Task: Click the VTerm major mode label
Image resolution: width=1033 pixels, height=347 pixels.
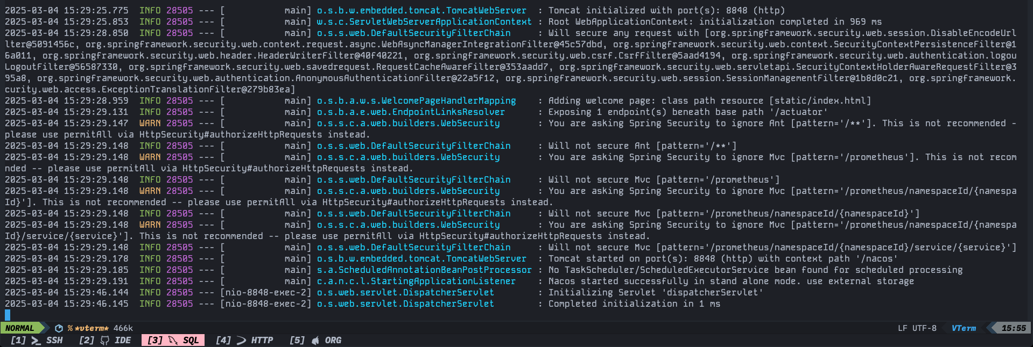Action: (964, 328)
